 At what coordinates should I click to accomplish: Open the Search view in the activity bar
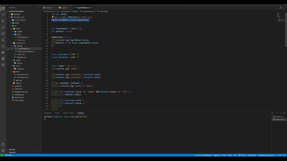[3, 15]
